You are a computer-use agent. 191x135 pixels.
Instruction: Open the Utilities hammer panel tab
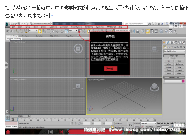tap(184, 42)
